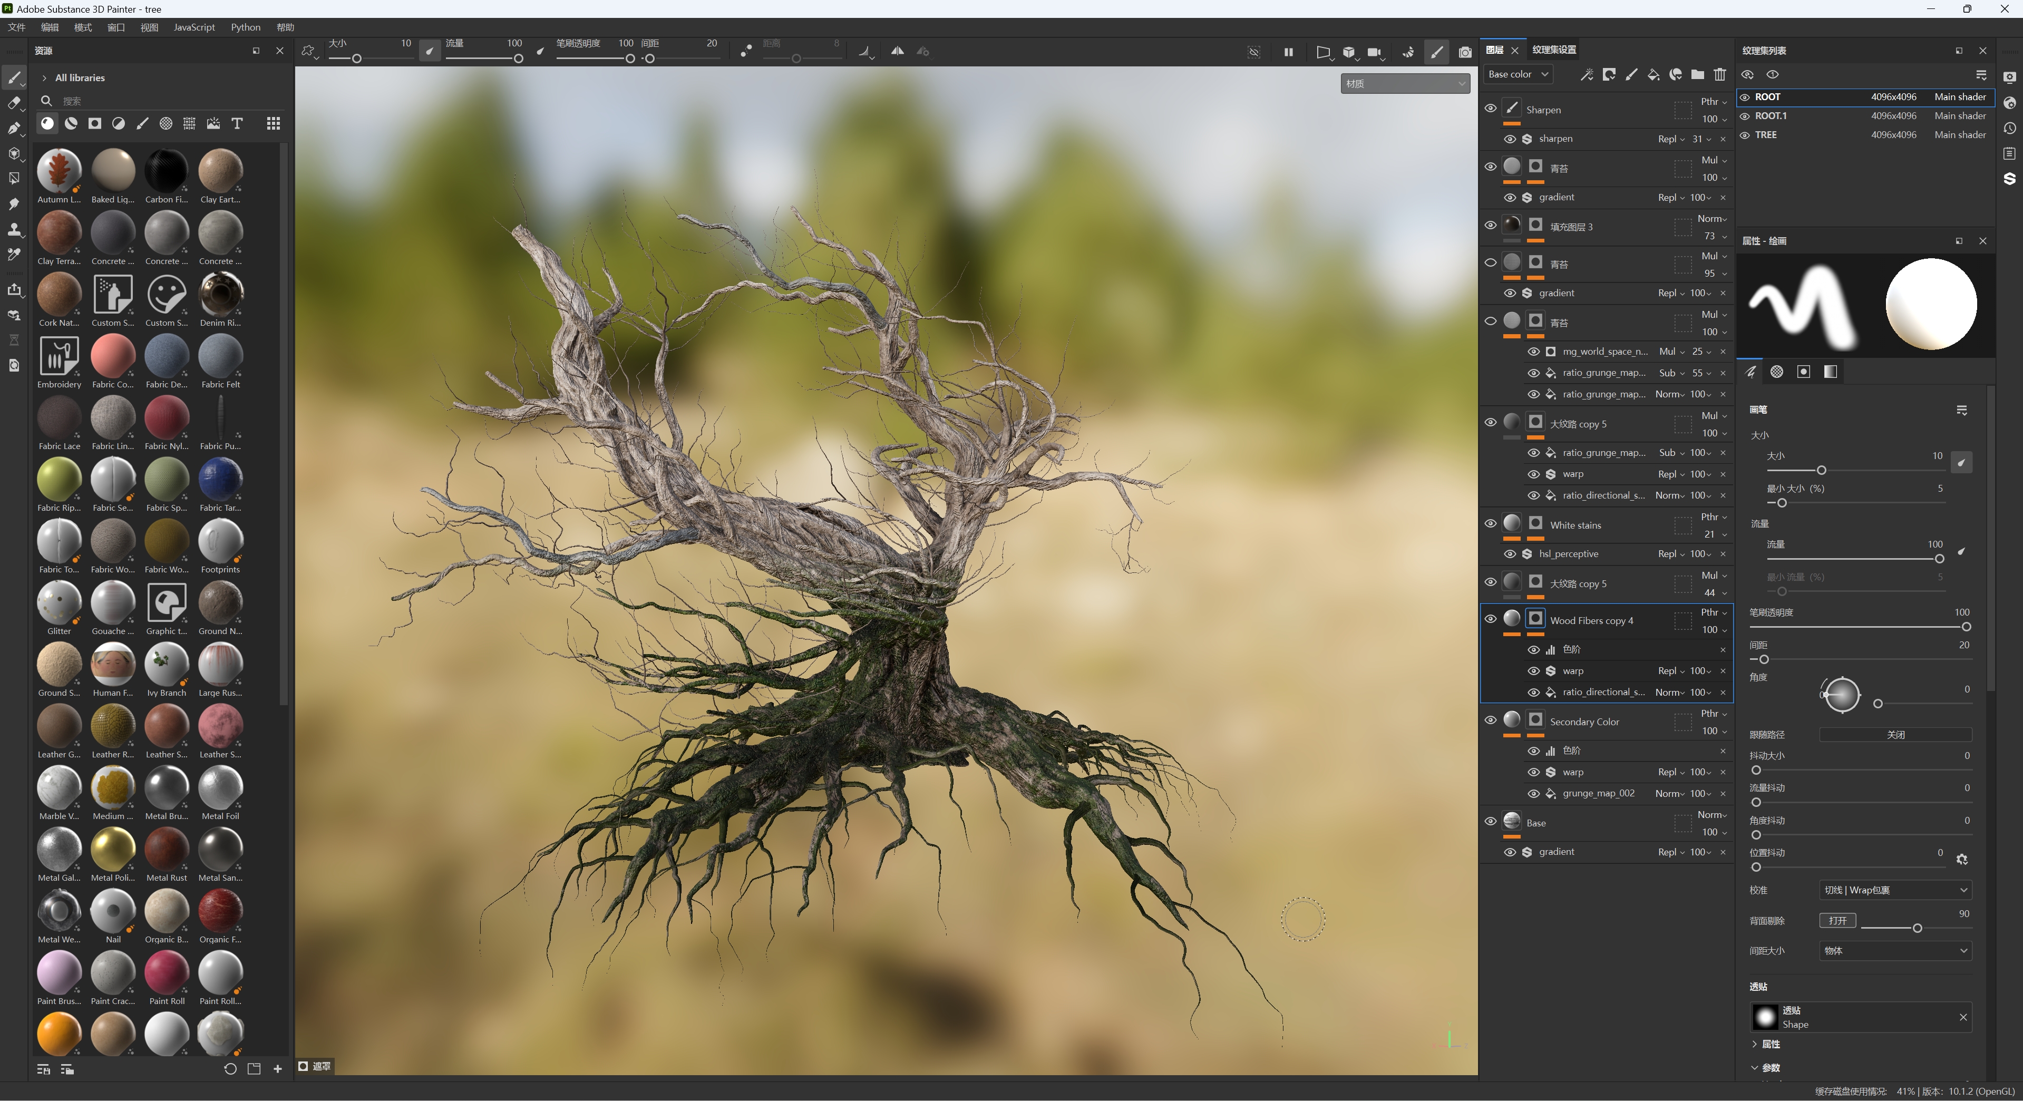Add a folder to the layer stack
Viewport: 2023px width, 1101px height.
click(1697, 75)
